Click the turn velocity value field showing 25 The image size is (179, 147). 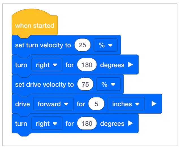82,45
